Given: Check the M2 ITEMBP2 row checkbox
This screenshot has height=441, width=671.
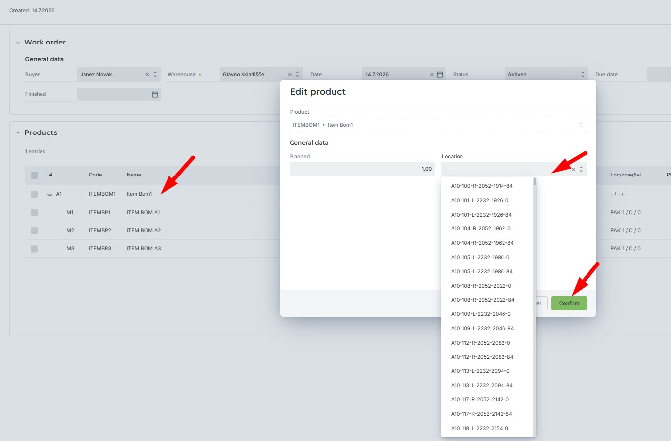Looking at the screenshot, I should click(x=34, y=230).
